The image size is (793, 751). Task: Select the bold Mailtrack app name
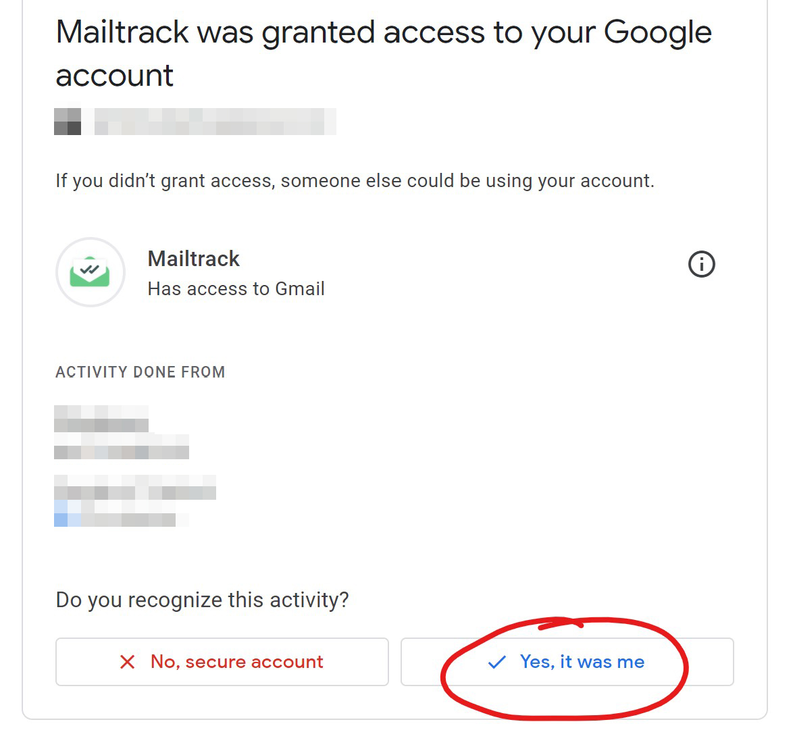[x=193, y=259]
